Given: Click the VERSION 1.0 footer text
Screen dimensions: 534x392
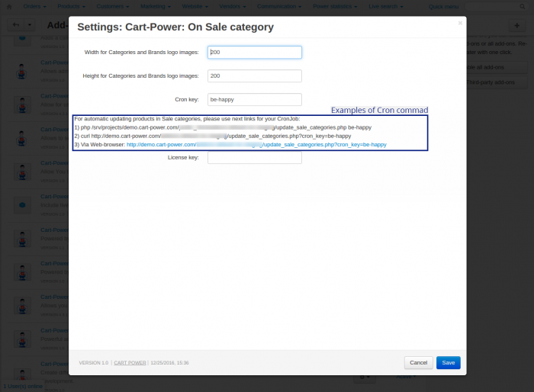Looking at the screenshot, I should [94, 363].
